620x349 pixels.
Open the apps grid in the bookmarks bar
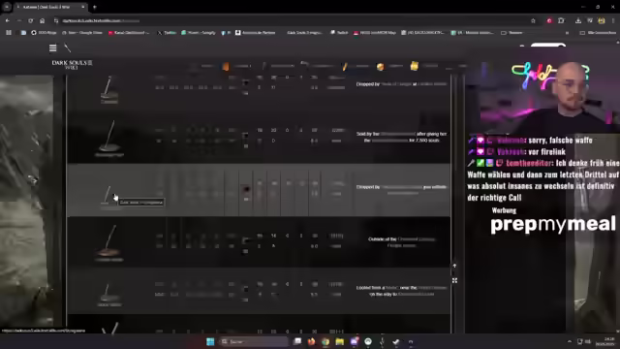pos(9,32)
